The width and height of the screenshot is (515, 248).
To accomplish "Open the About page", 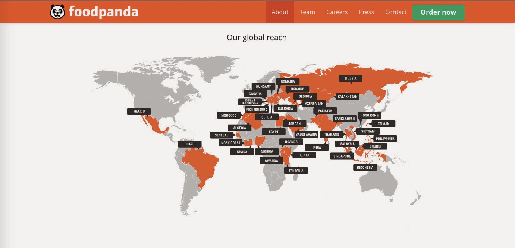I will coord(280,12).
